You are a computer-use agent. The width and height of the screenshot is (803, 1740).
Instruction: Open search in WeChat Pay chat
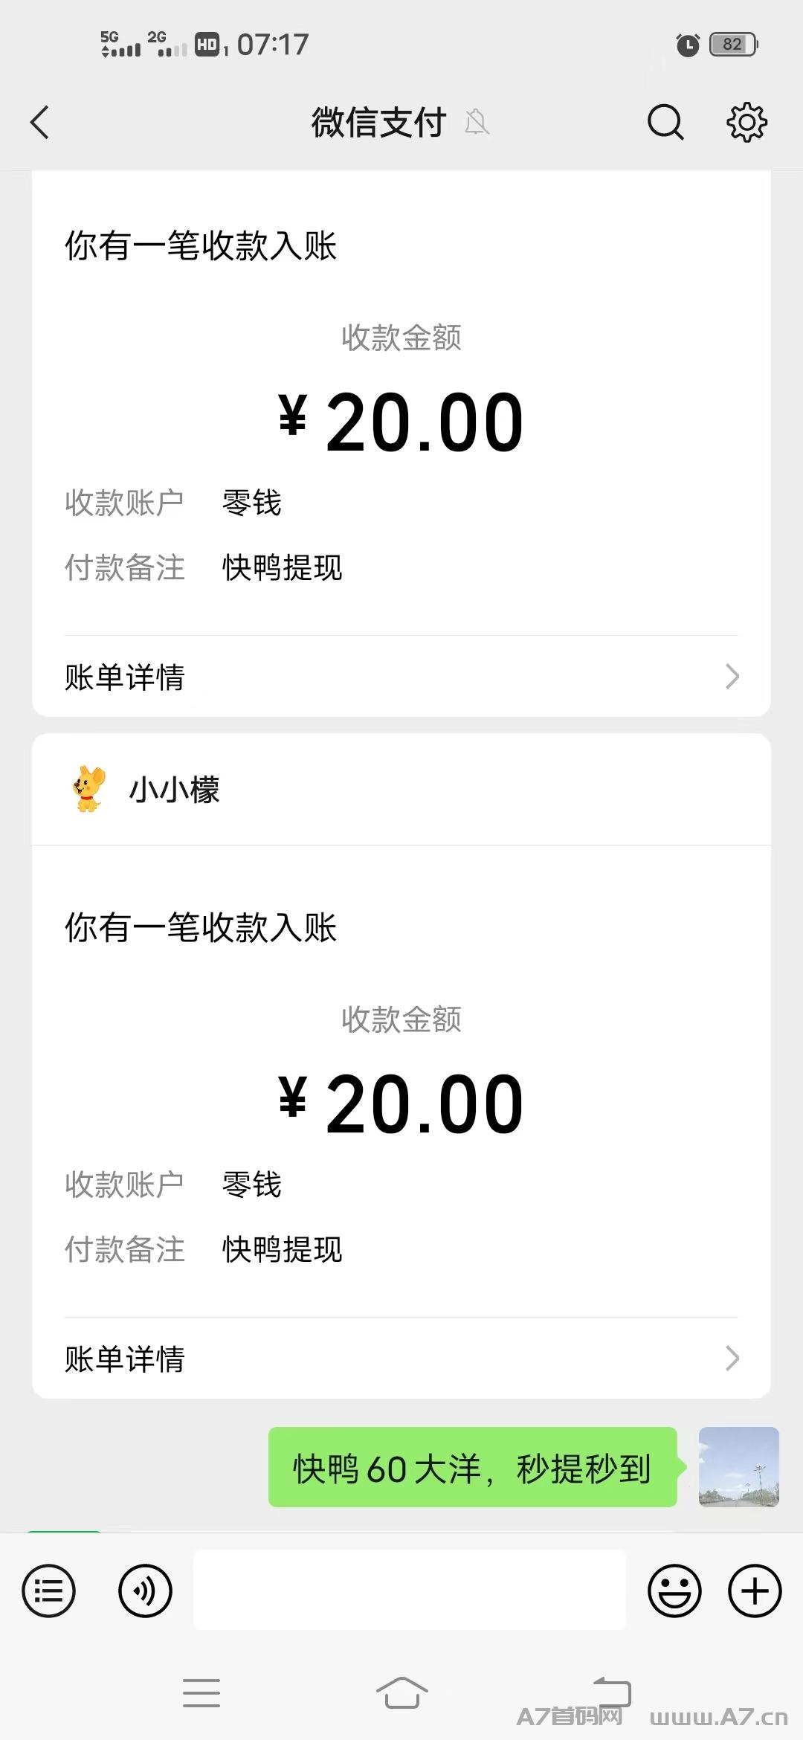[x=665, y=123]
